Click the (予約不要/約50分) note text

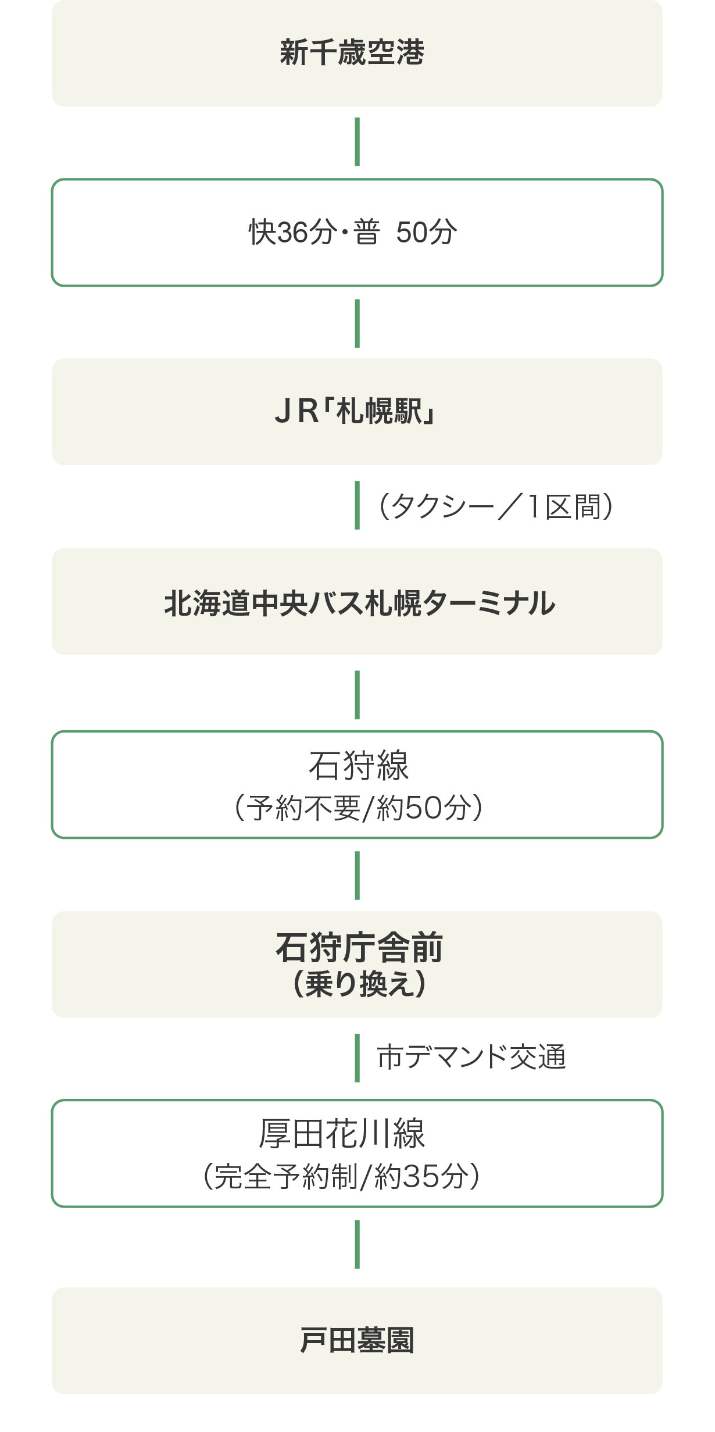click(358, 808)
